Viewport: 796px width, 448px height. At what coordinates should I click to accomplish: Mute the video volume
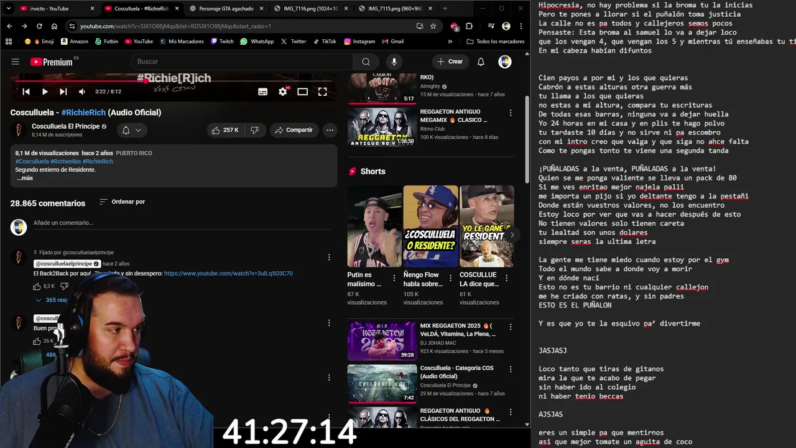(x=82, y=91)
